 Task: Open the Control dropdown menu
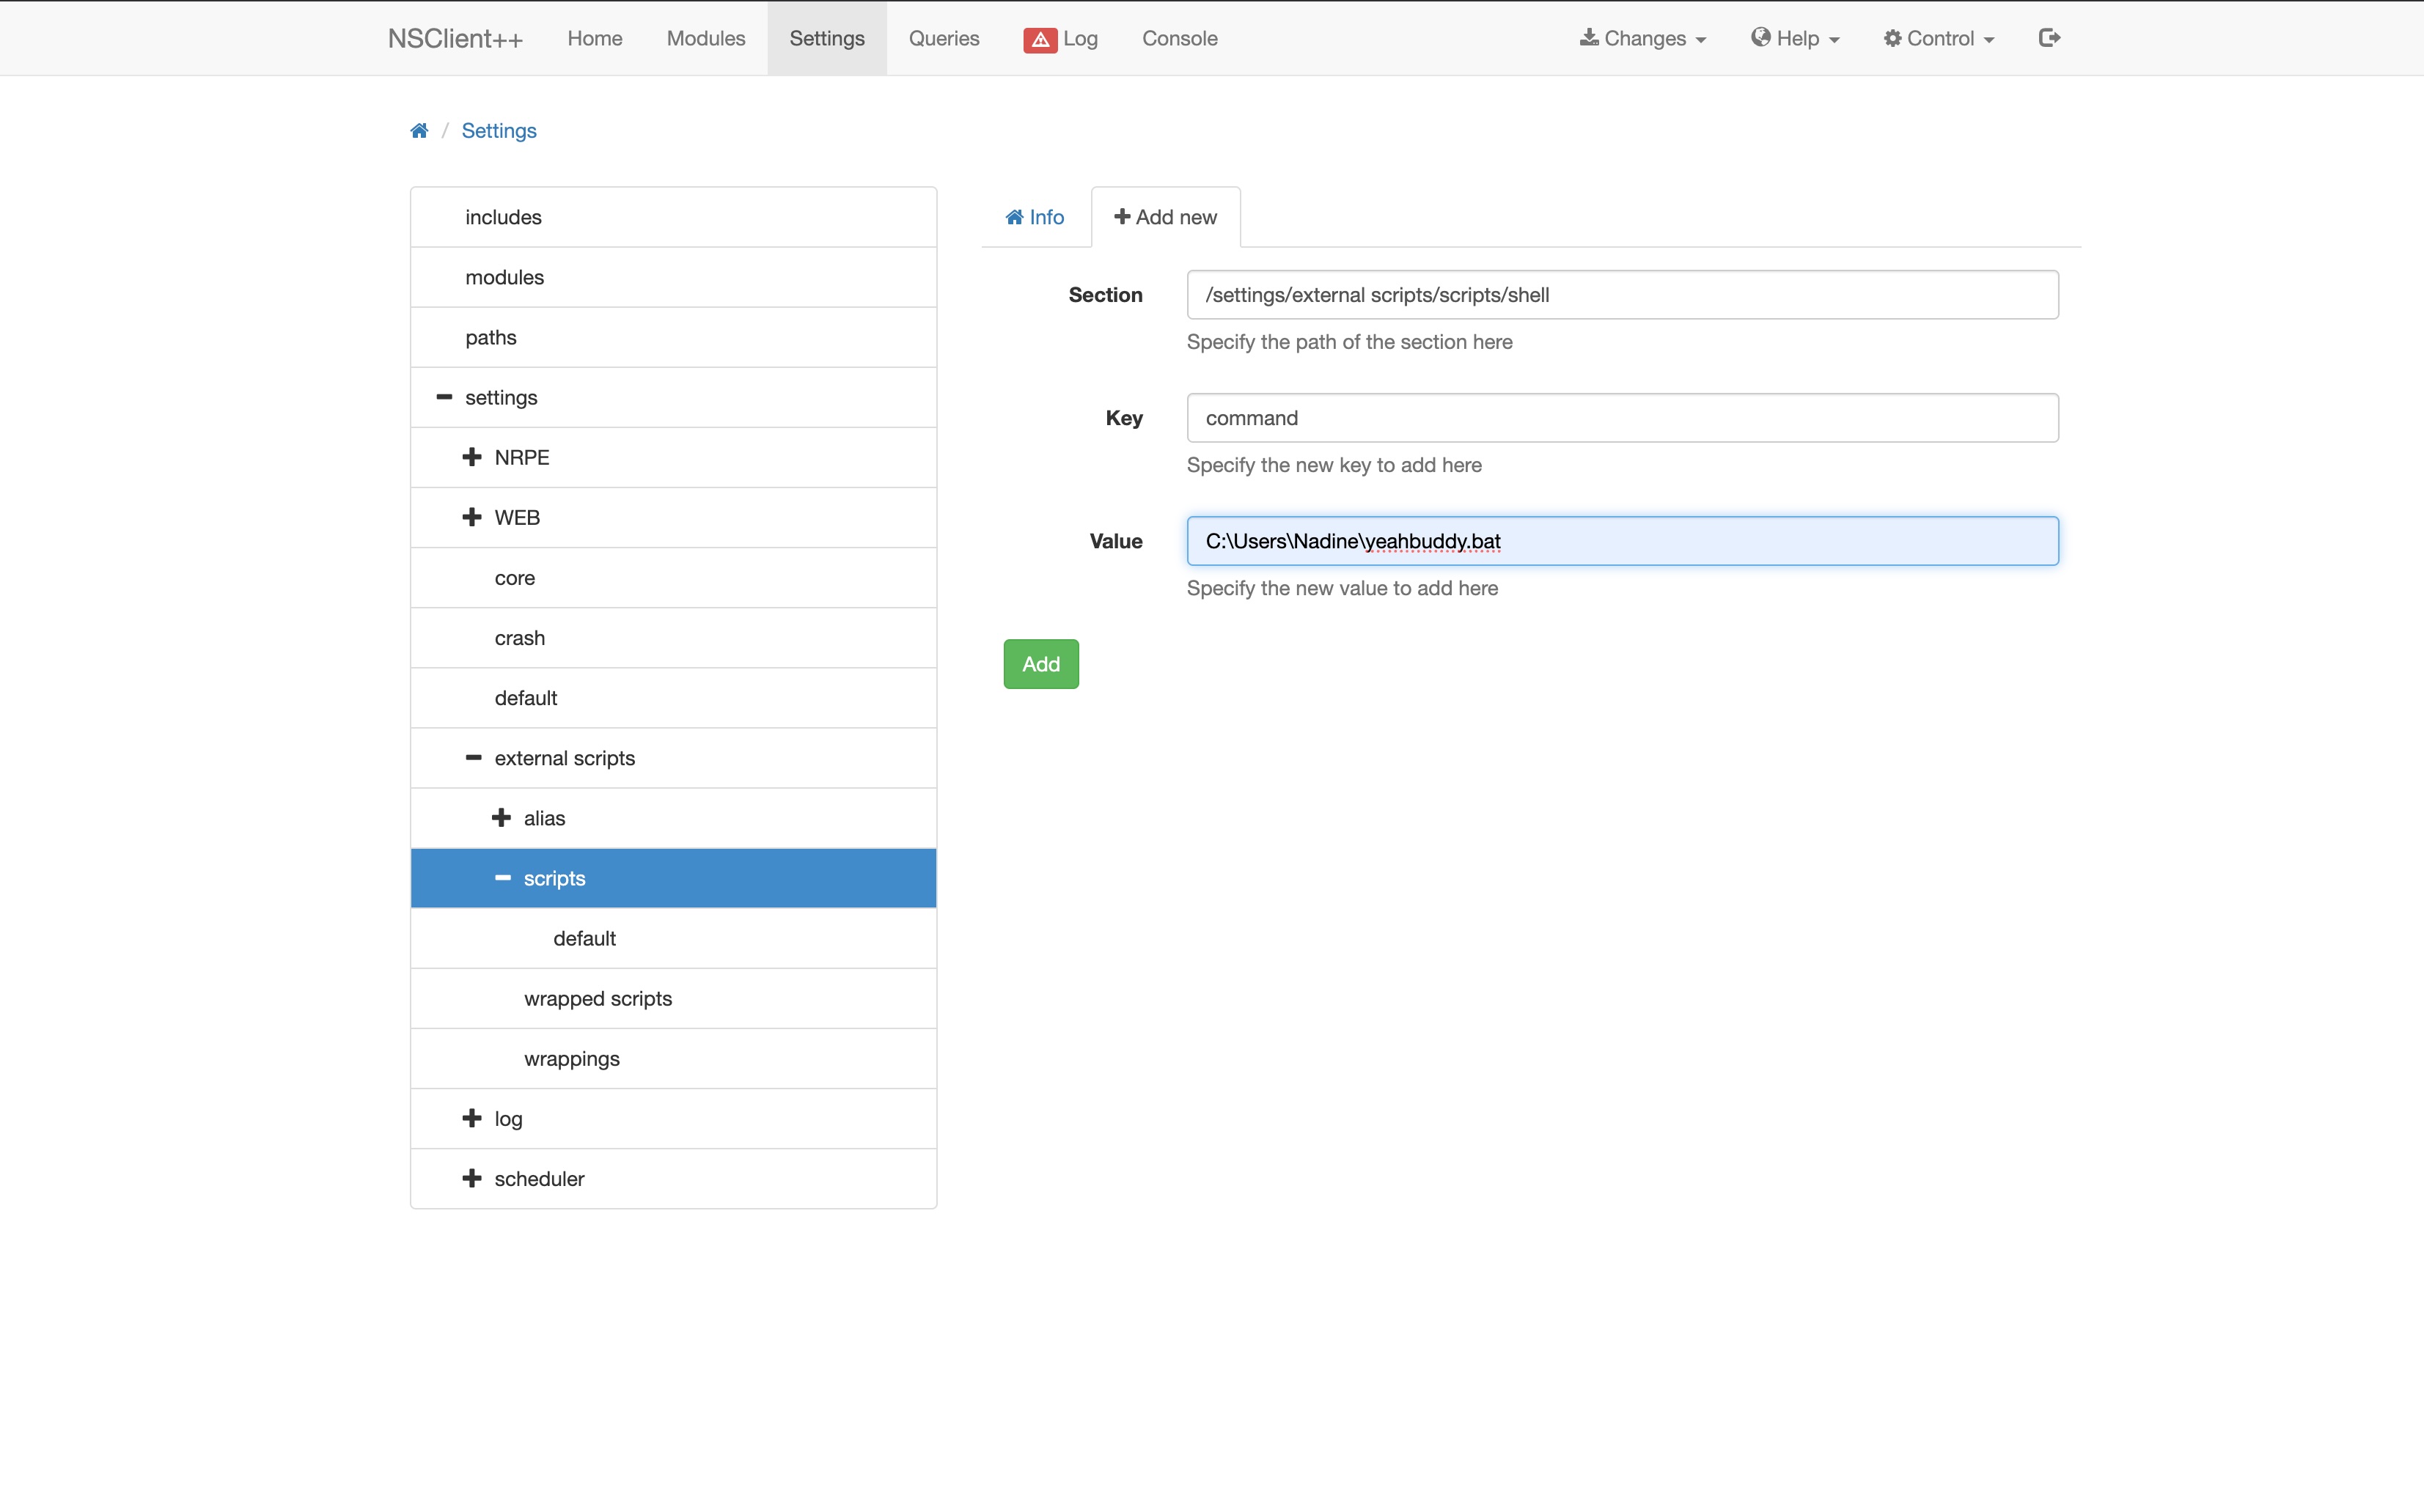click(1939, 38)
